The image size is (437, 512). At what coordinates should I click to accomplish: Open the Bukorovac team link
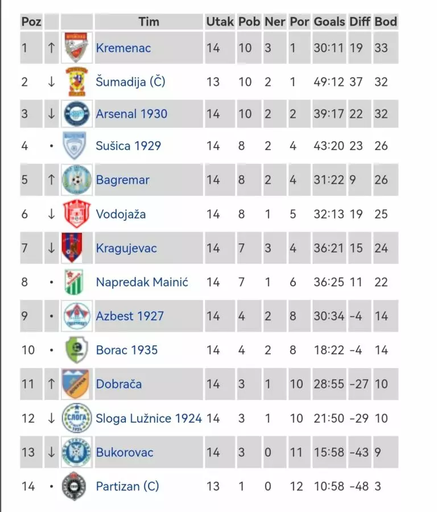[x=125, y=452]
